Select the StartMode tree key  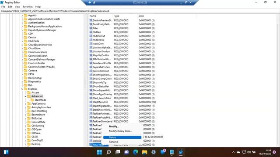[x=40, y=100]
